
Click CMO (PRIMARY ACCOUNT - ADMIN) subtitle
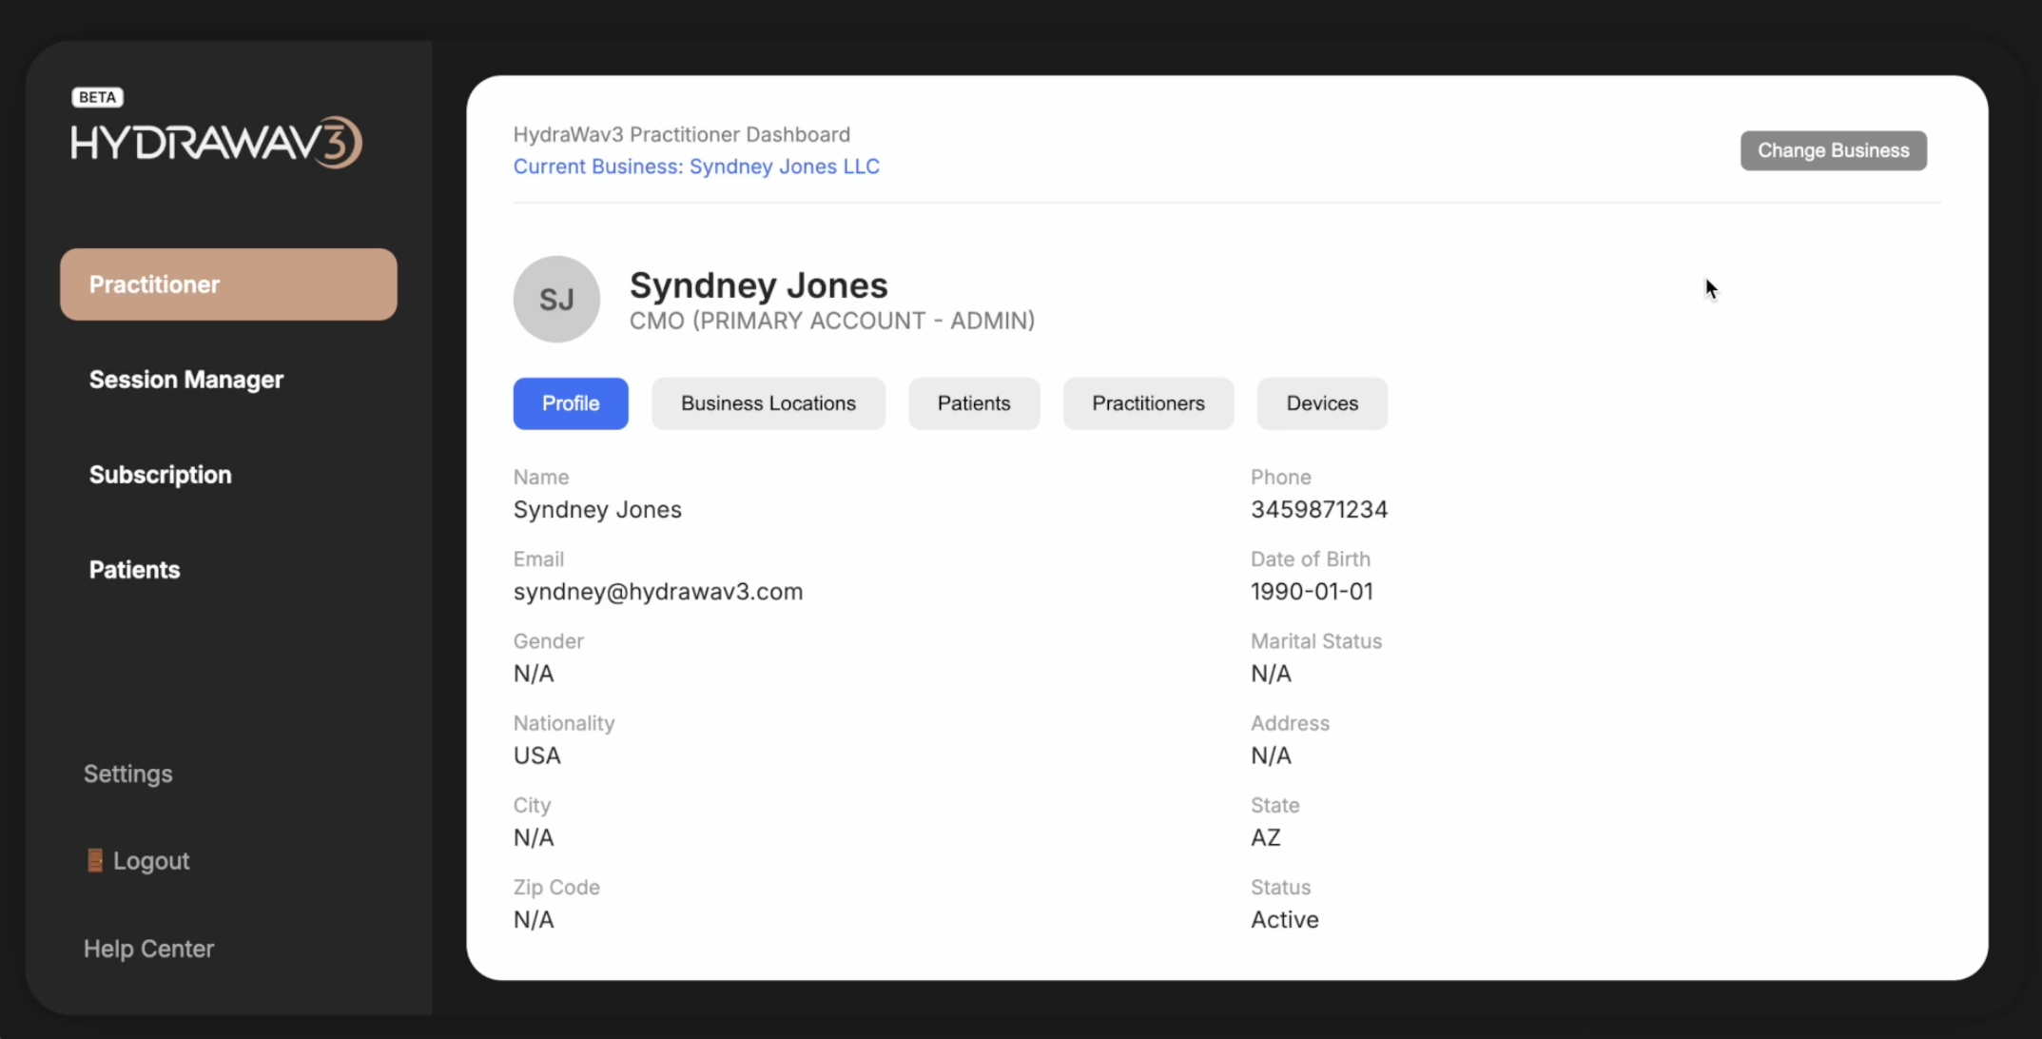[x=832, y=321]
